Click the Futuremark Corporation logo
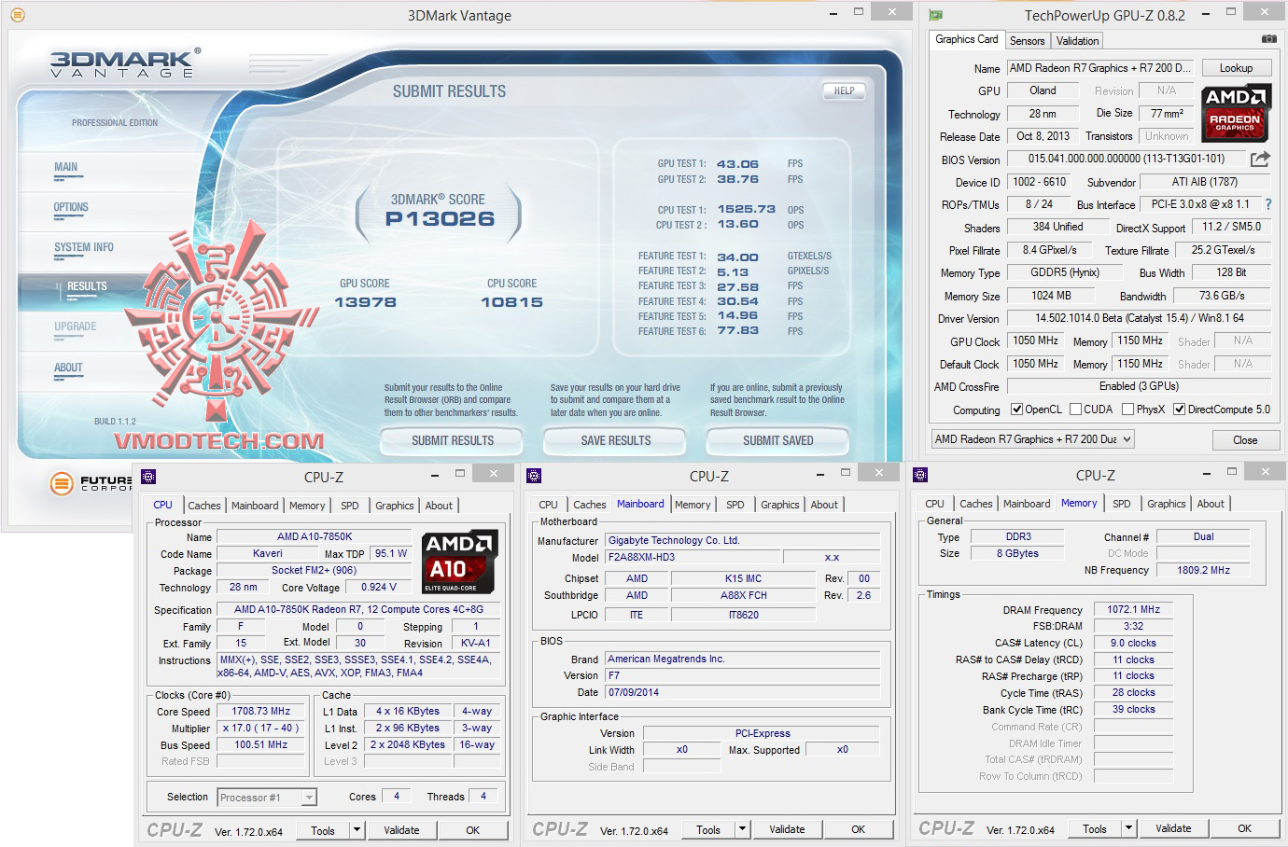 (x=62, y=482)
